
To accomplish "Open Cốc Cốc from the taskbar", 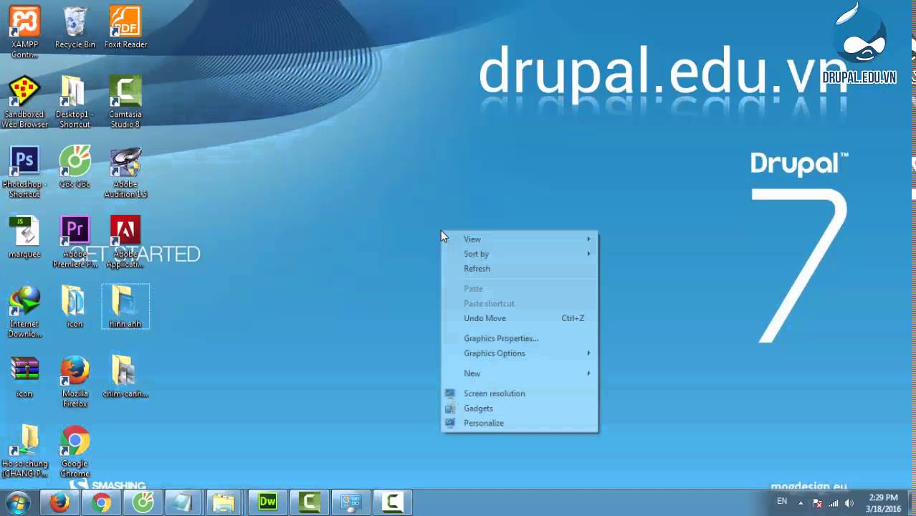I will pos(143,503).
